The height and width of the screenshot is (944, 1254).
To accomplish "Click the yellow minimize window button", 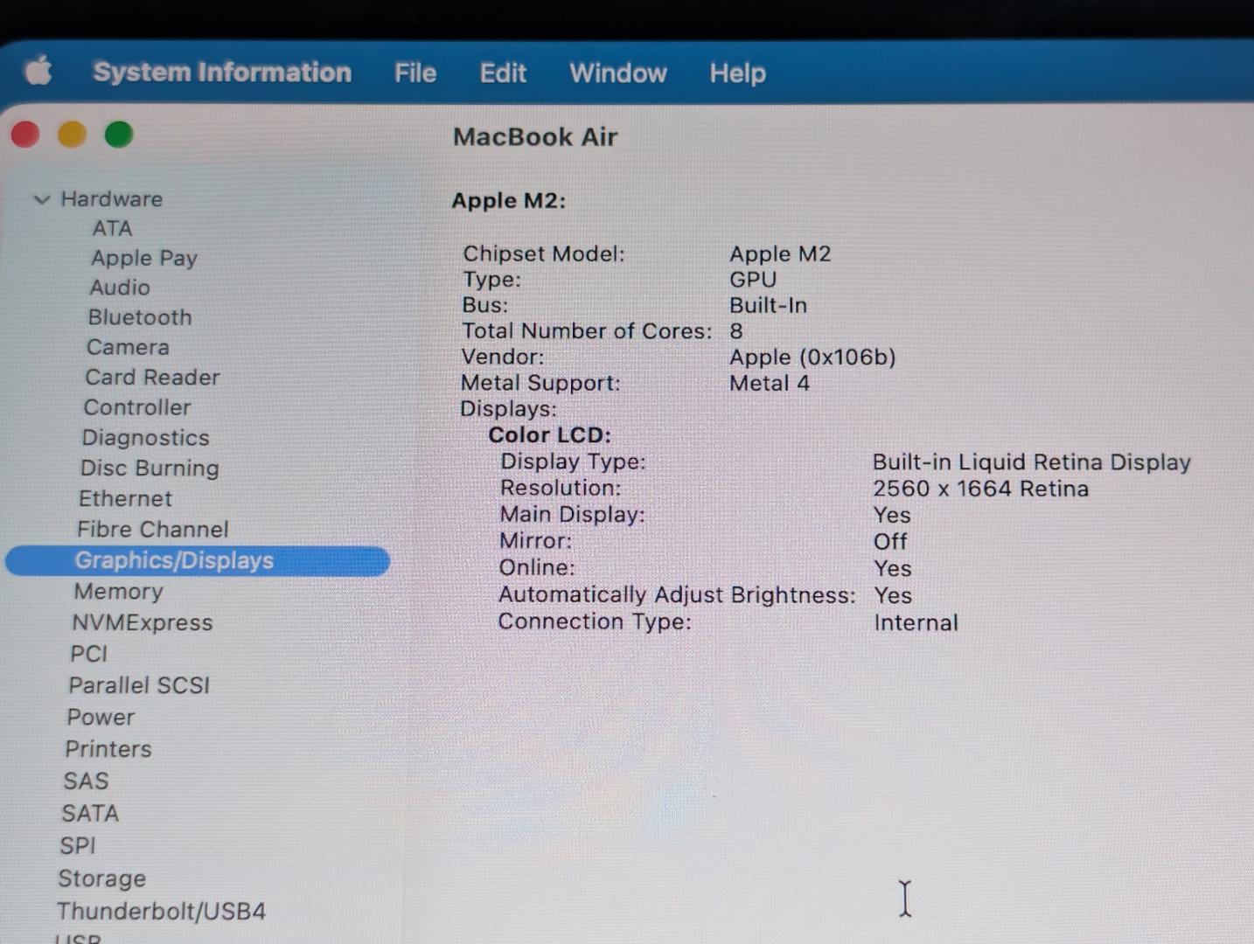I will 72,135.
